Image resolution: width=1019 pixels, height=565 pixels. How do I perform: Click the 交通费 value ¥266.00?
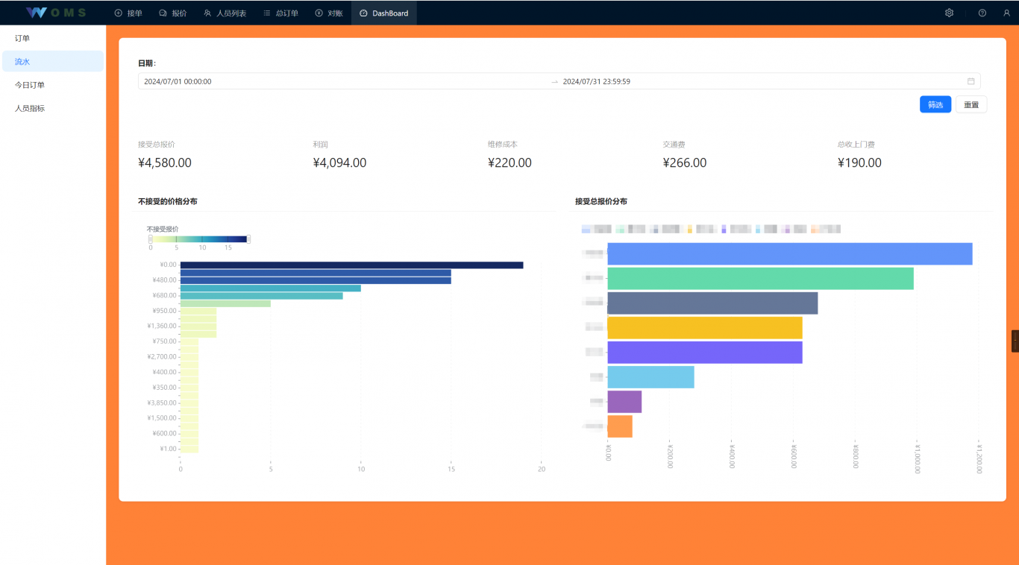tap(684, 162)
